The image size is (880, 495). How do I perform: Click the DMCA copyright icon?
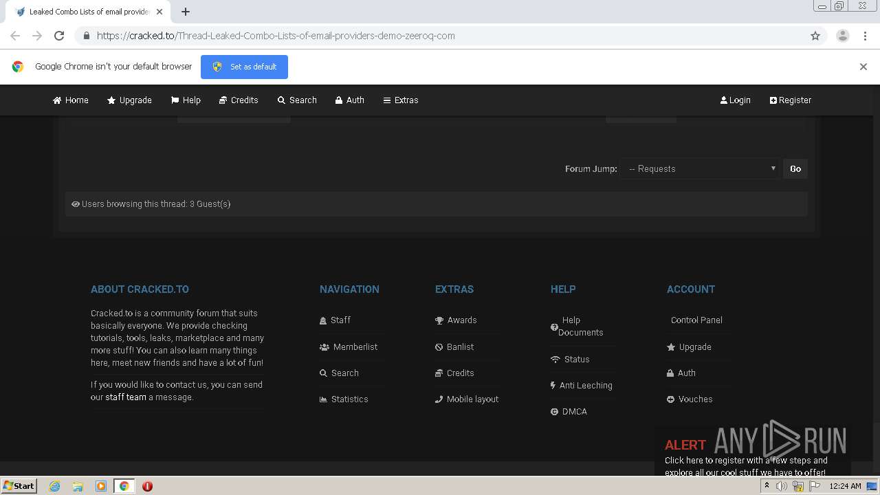point(554,412)
